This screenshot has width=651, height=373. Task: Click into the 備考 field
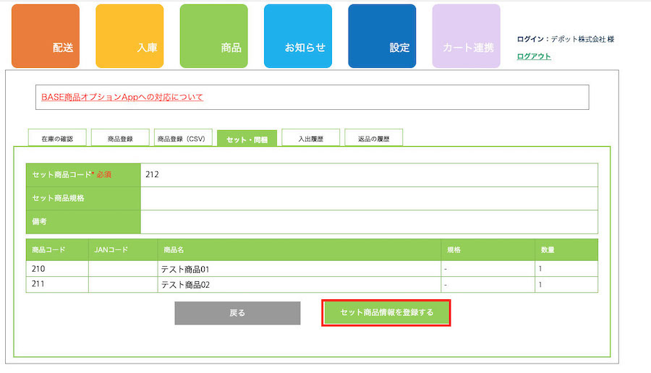[369, 222]
